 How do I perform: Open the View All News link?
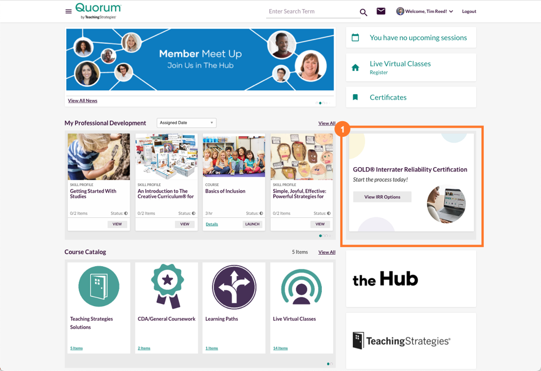82,101
